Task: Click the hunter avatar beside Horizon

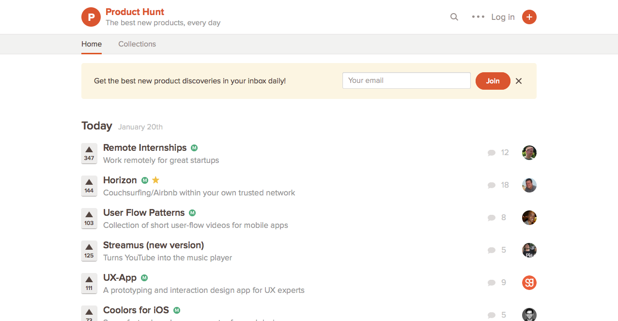Action: 529,185
